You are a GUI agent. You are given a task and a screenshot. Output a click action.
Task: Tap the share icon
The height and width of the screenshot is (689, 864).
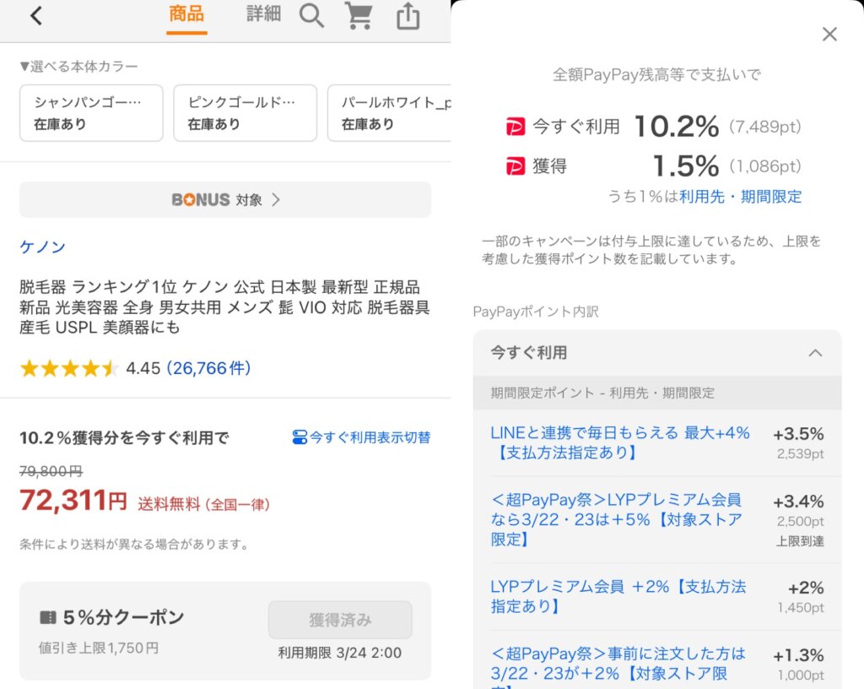click(x=408, y=15)
